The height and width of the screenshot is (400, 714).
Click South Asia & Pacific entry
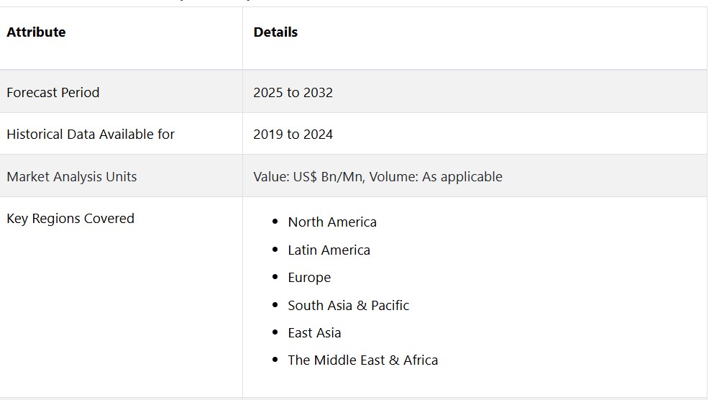[x=348, y=305]
